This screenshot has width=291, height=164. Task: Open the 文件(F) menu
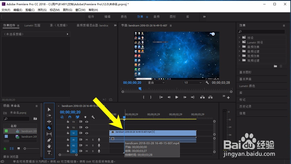point(6,10)
